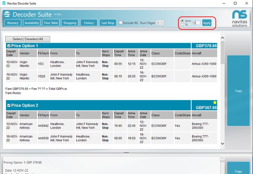Click the results panel scrollbar thumb

(x=223, y=53)
